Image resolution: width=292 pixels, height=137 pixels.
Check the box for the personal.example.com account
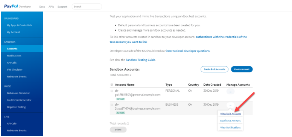pyautogui.click(x=112, y=91)
